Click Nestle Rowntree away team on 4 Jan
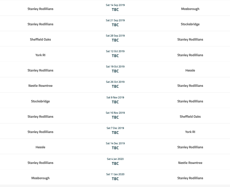The image size is (230, 187). click(x=190, y=163)
